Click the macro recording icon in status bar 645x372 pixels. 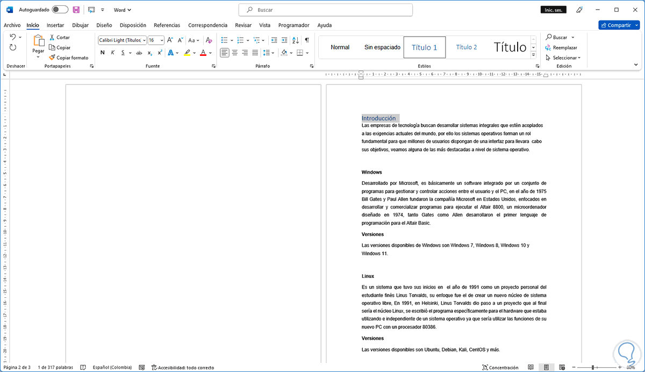click(141, 368)
